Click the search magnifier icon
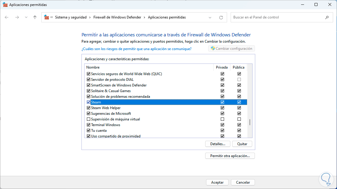This screenshot has height=189, width=337. [x=327, y=17]
